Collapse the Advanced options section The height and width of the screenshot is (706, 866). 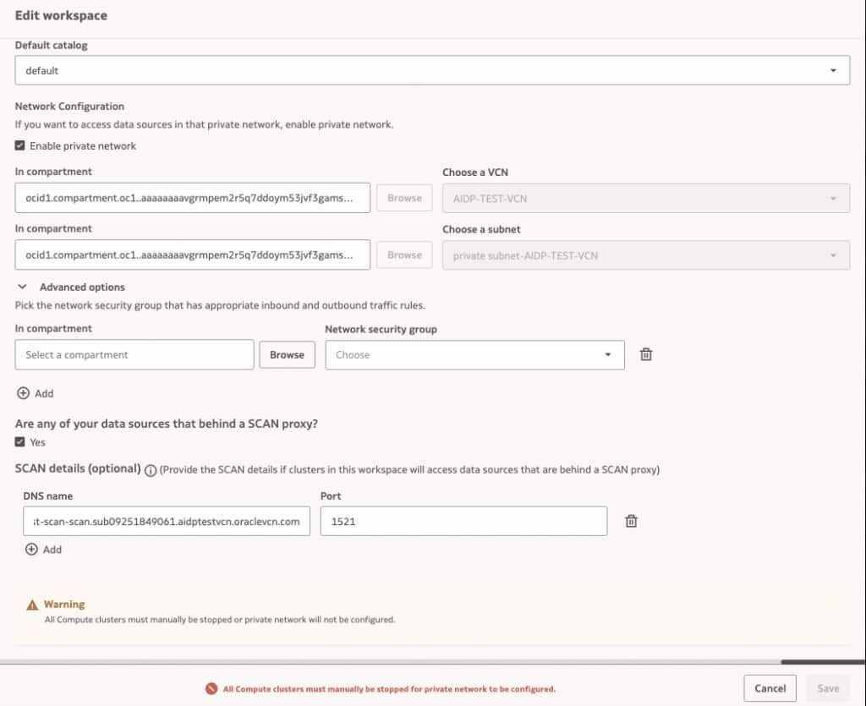point(22,287)
